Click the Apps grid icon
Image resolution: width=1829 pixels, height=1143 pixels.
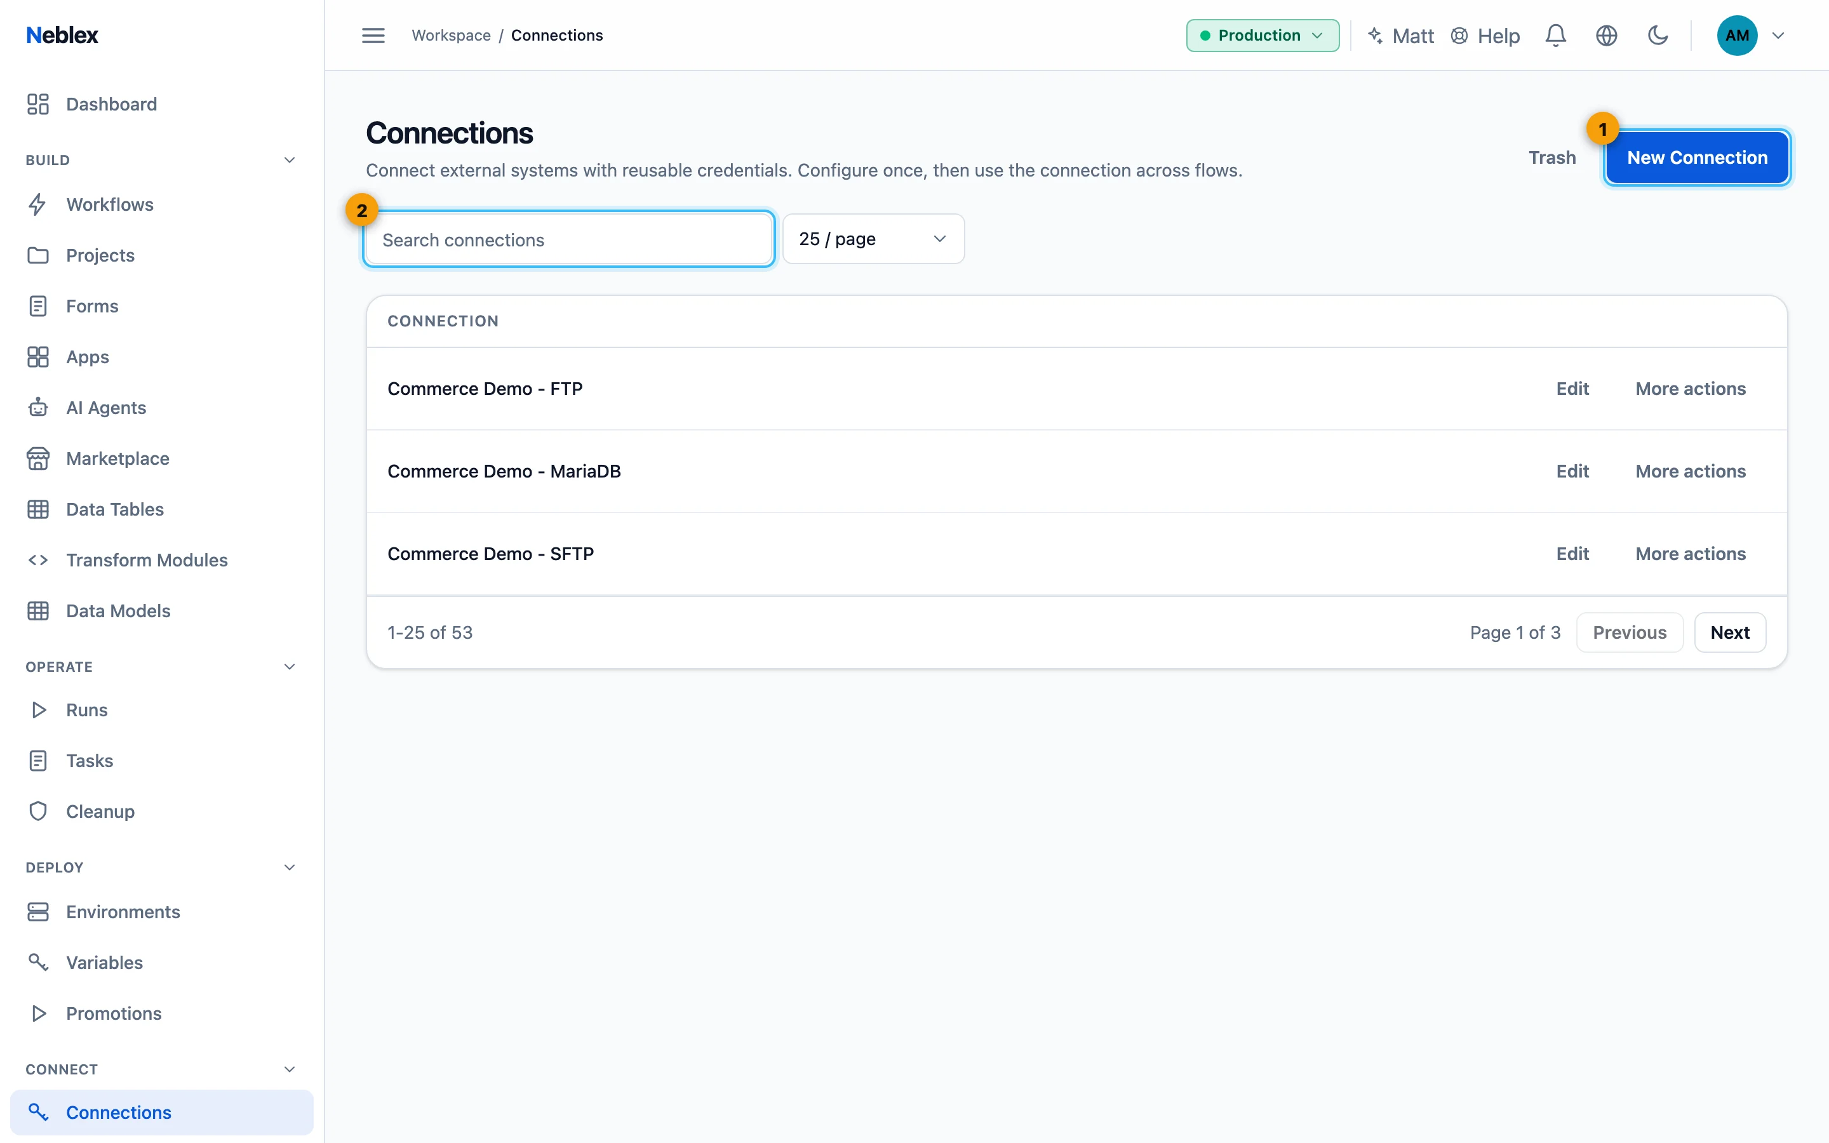38,357
